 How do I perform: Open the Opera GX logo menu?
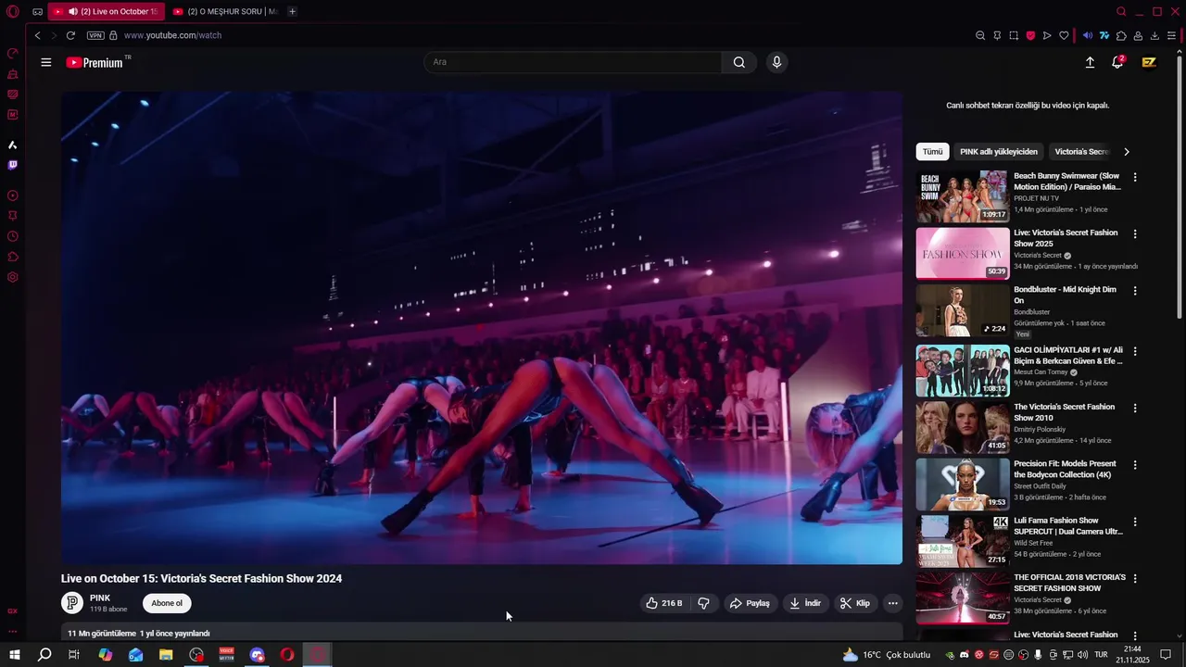pos(12,11)
